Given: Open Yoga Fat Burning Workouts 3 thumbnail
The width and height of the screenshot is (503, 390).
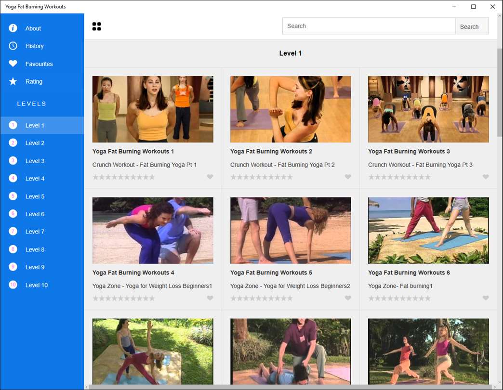Looking at the screenshot, I should pos(428,109).
